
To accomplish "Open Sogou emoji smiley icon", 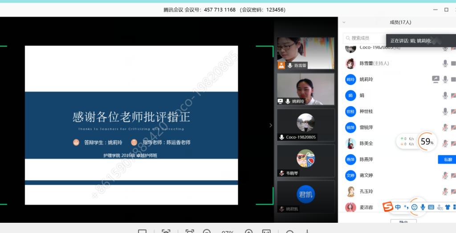I will point(414,207).
